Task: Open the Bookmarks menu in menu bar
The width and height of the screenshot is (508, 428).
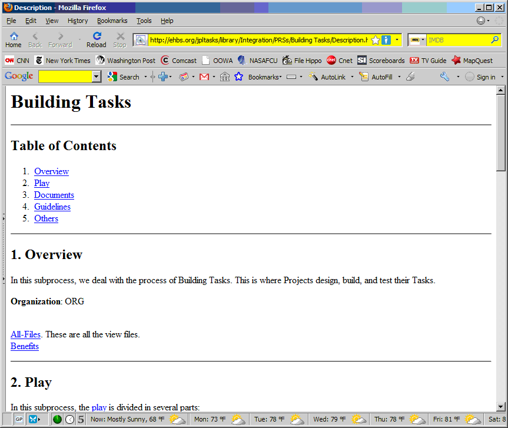Action: 112,21
